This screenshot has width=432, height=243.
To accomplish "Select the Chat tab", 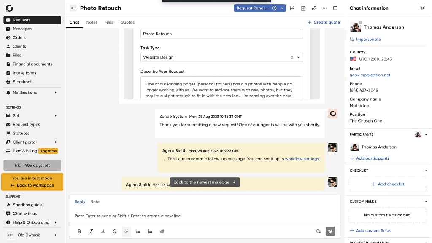I will pyautogui.click(x=74, y=22).
